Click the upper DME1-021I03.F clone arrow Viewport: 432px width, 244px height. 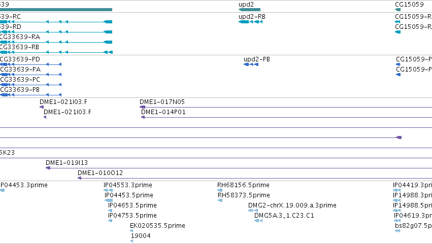pyautogui.click(x=42, y=107)
